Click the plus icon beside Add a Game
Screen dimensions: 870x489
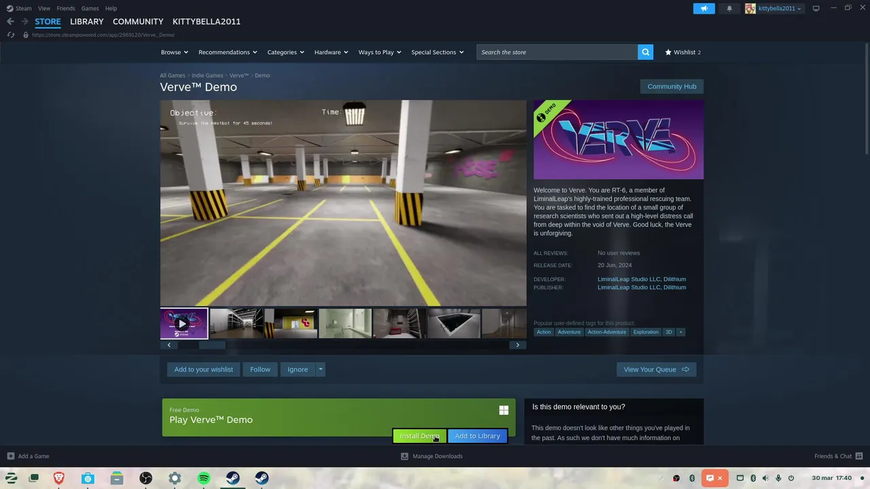(x=10, y=456)
